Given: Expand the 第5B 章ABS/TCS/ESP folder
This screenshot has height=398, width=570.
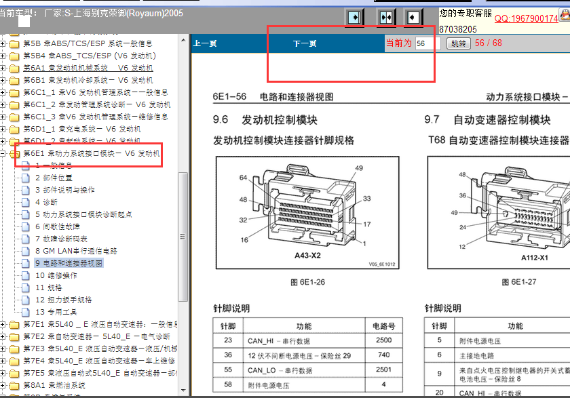Looking at the screenshot, I should 3,43.
